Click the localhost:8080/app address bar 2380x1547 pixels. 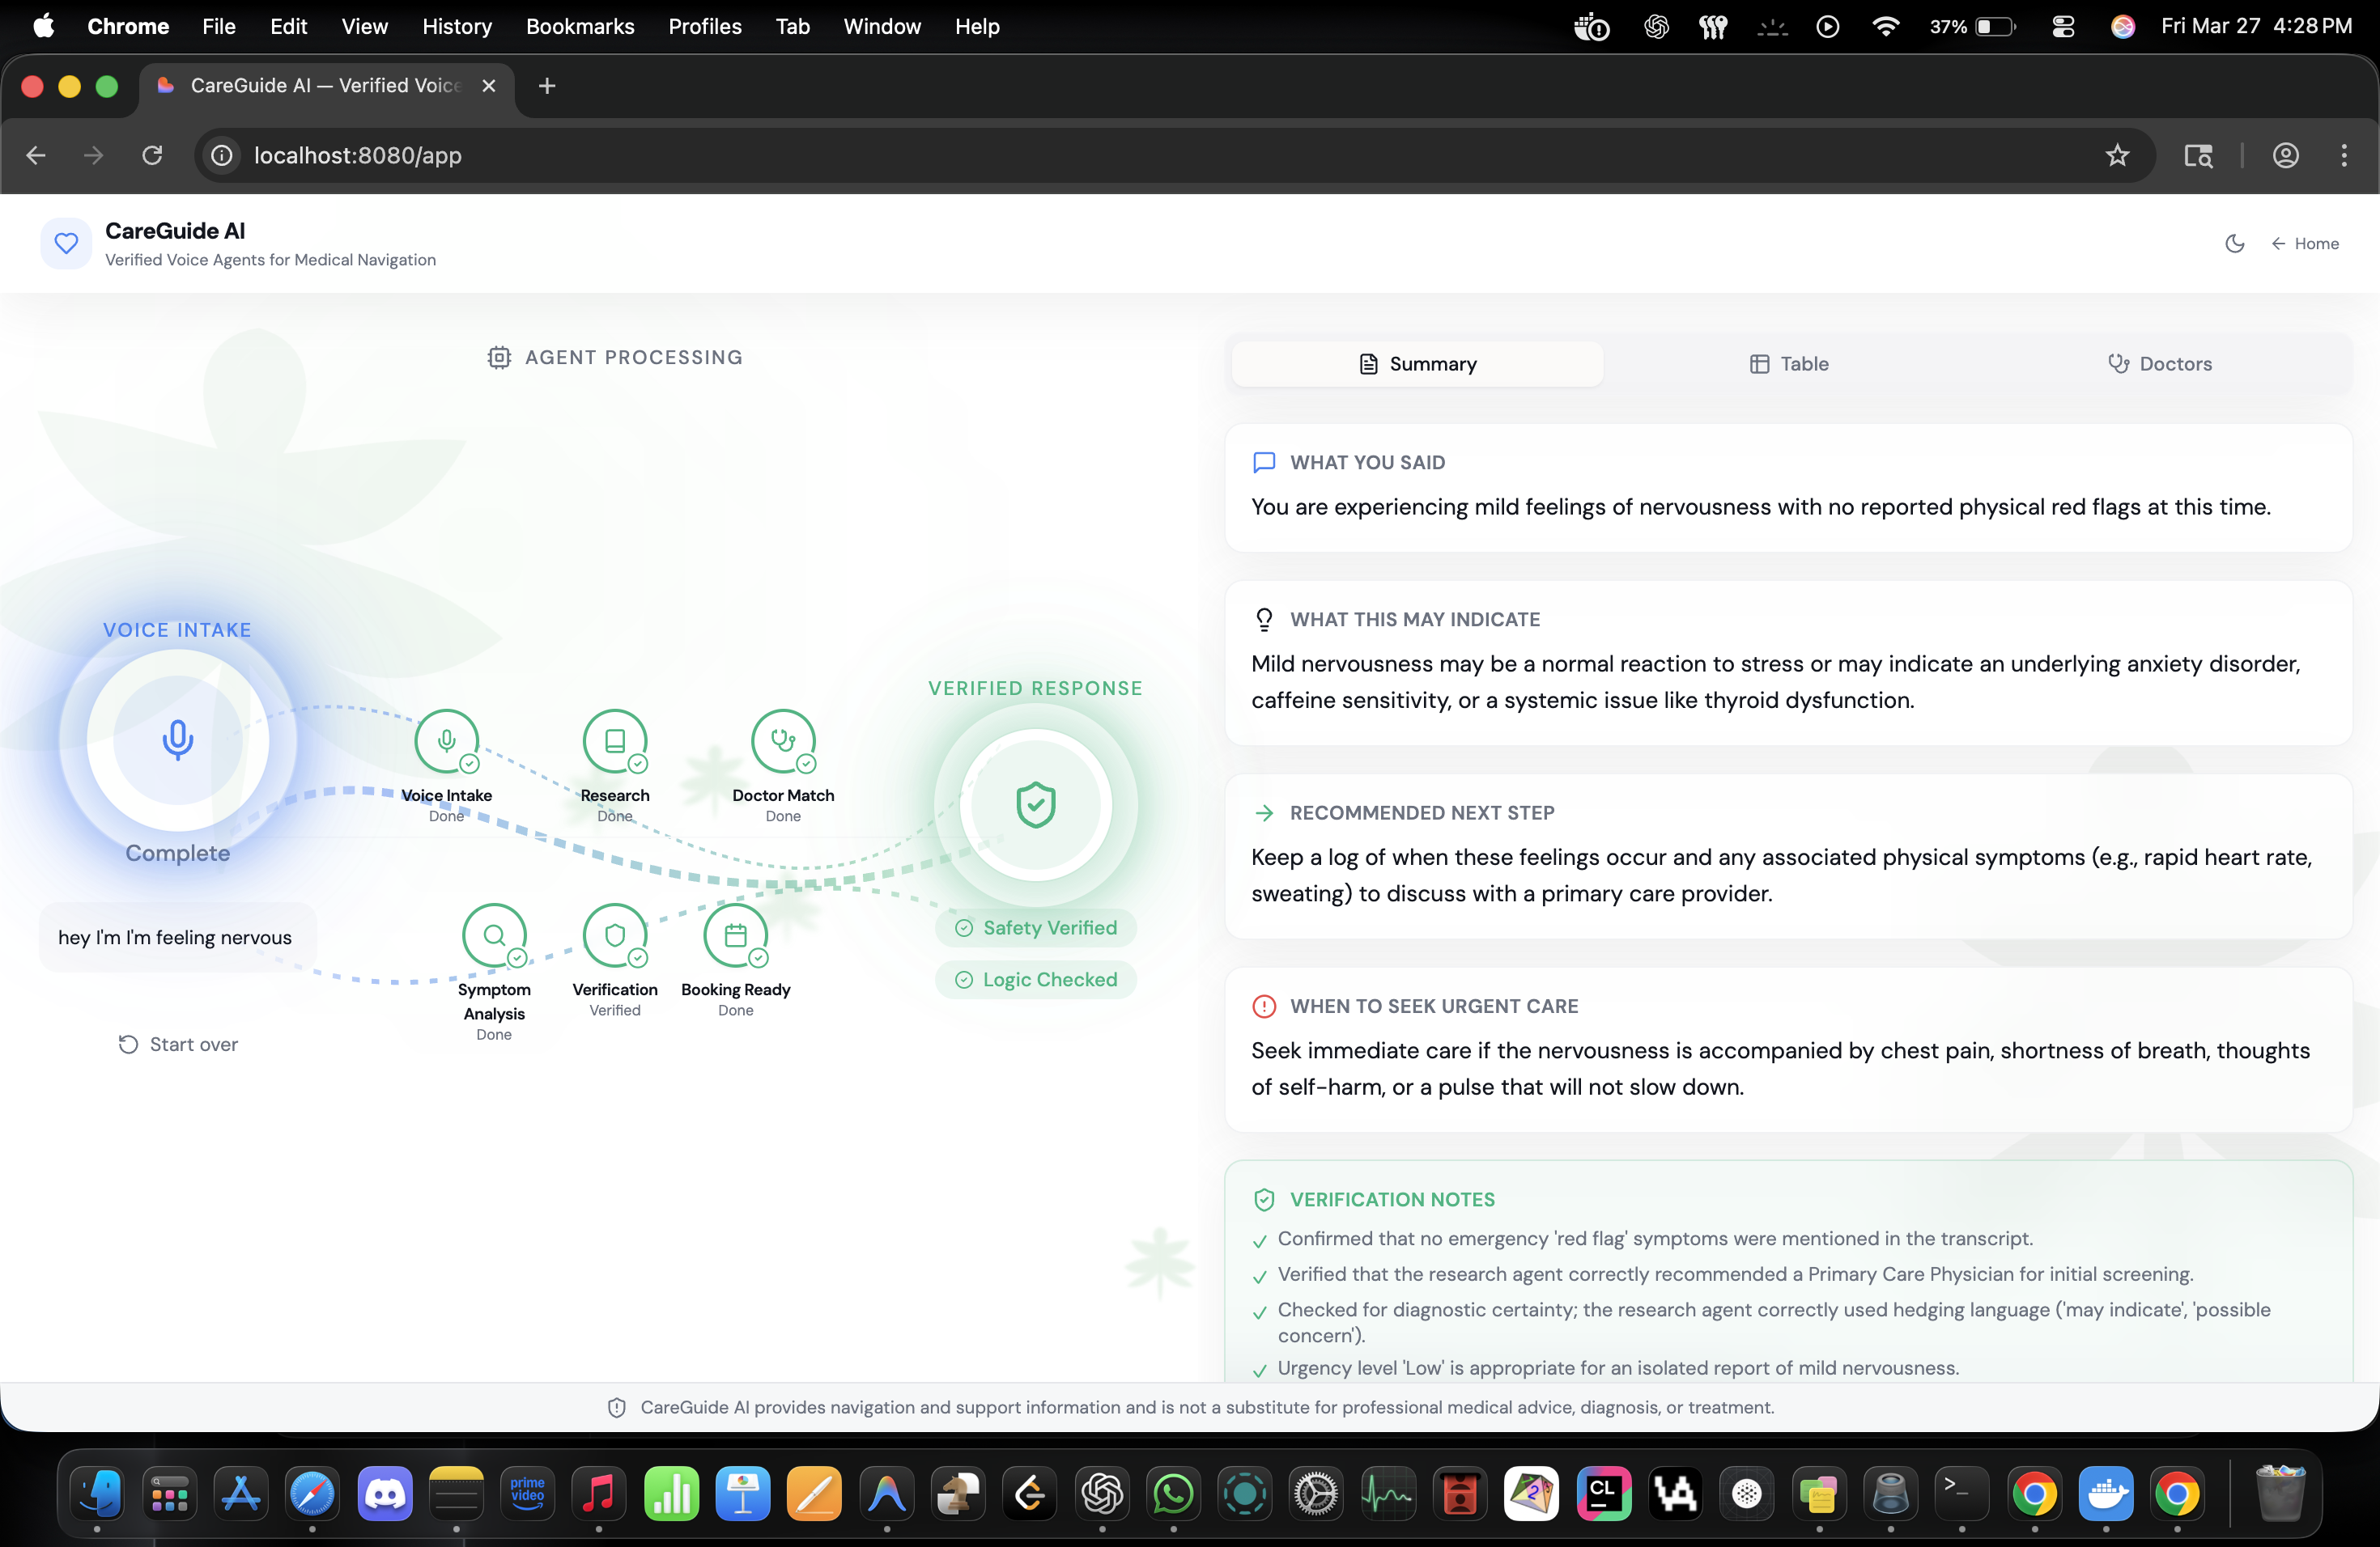click(x=358, y=155)
